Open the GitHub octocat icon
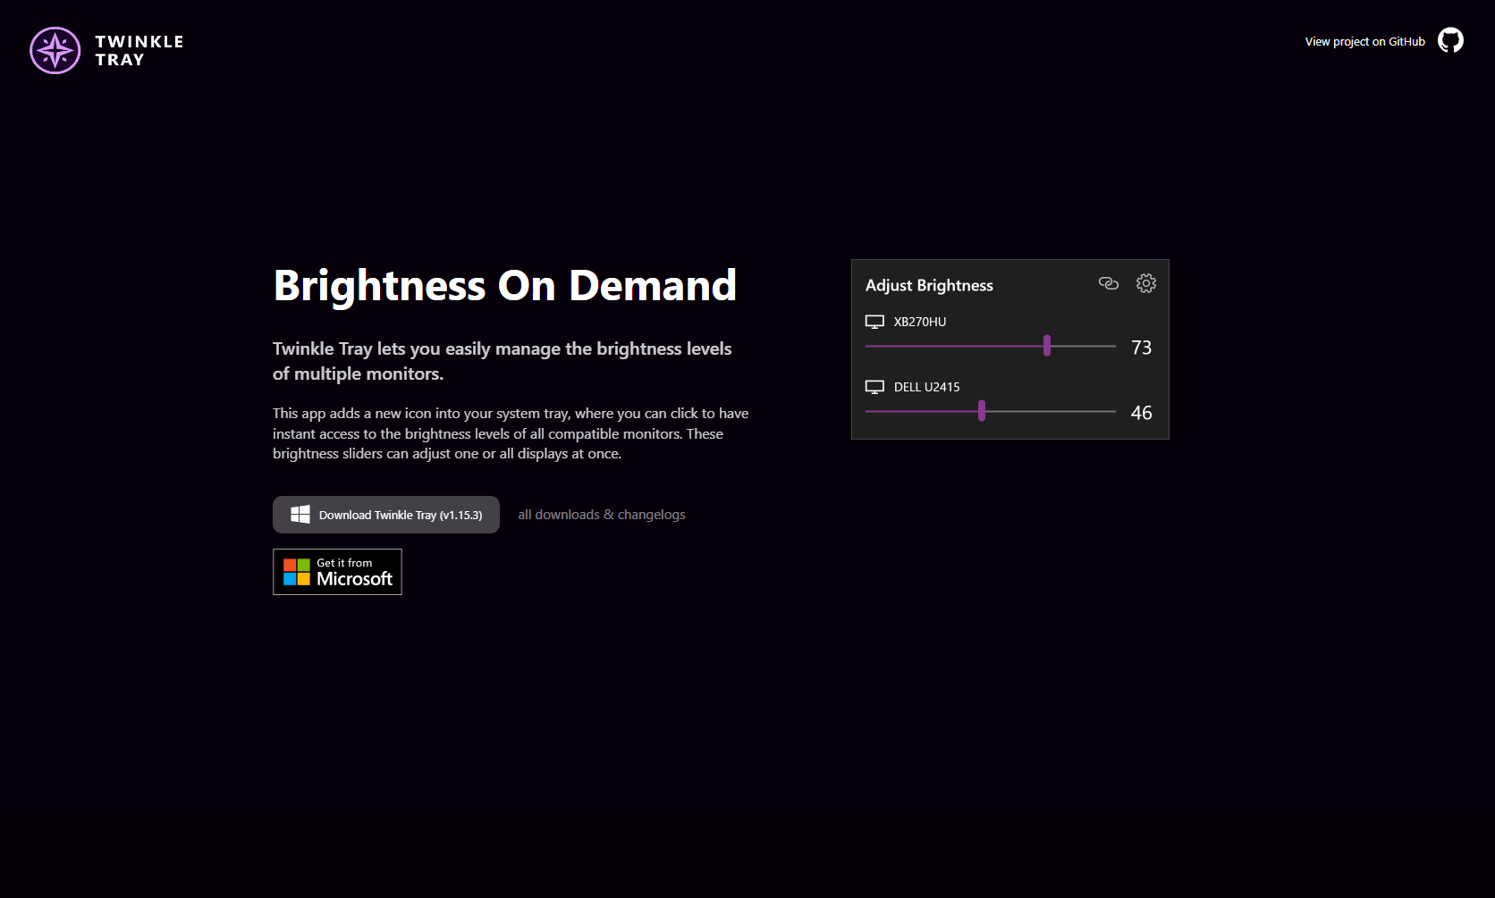 coord(1450,40)
